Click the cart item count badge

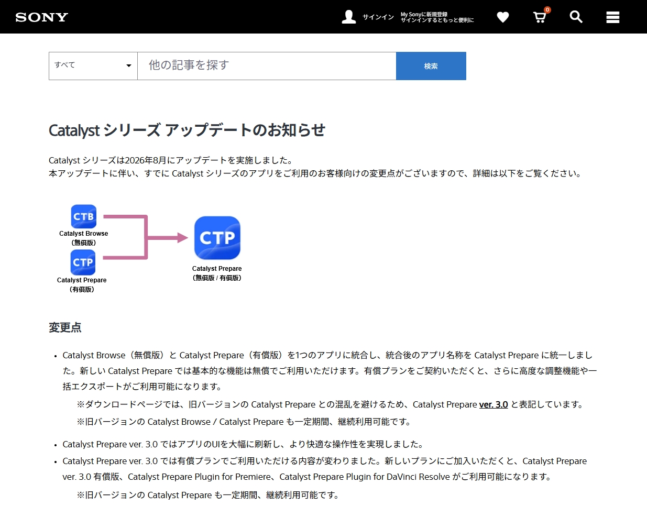click(x=547, y=9)
